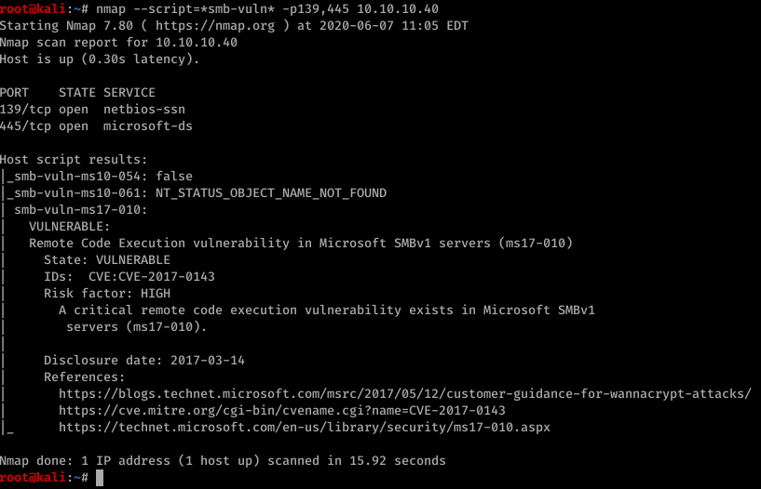Click the Nmap done summary line

[223, 460]
